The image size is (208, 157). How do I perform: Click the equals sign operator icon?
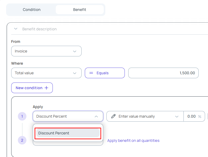tap(91, 73)
